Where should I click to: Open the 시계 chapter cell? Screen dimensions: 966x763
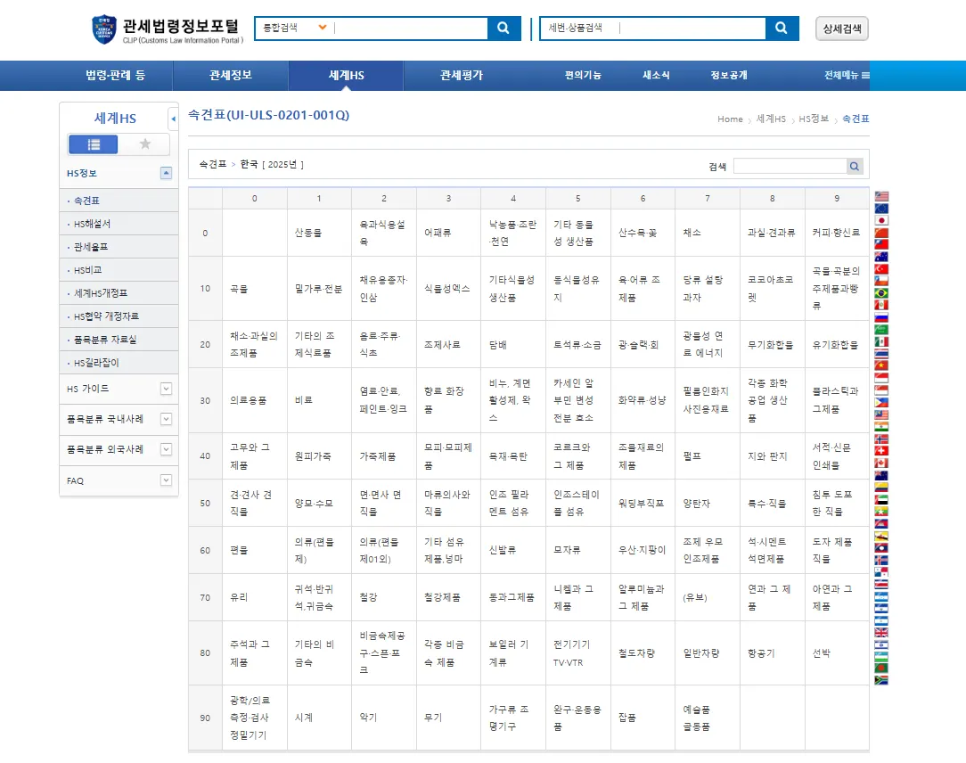[x=319, y=718]
